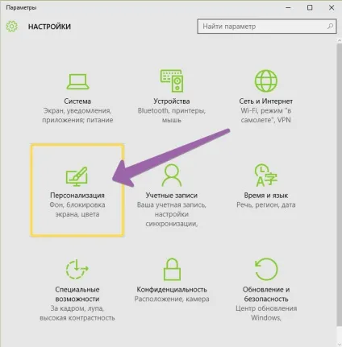Open the Personalization monitor-with-brush icon
342x347 pixels.
pos(77,176)
